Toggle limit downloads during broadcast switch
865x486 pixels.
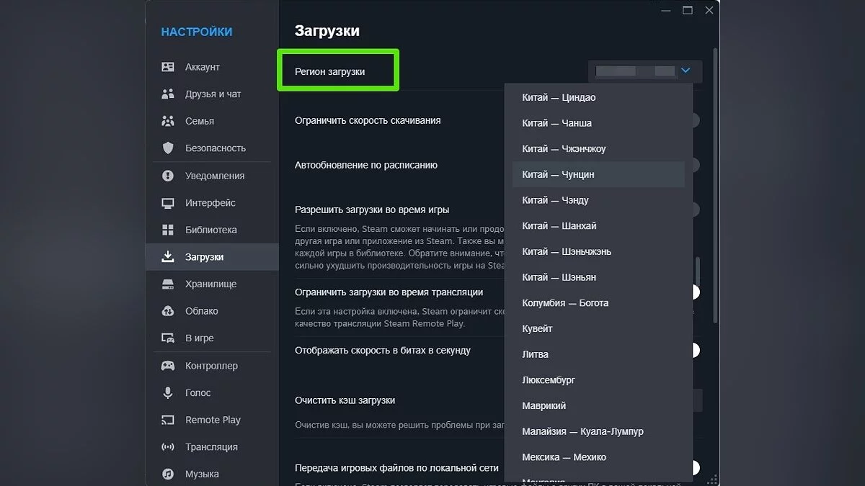(696, 292)
